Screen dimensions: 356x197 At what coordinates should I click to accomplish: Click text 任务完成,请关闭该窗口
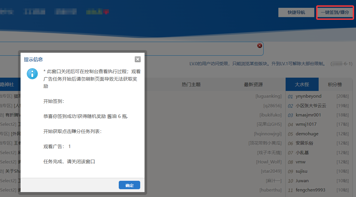coord(69,161)
